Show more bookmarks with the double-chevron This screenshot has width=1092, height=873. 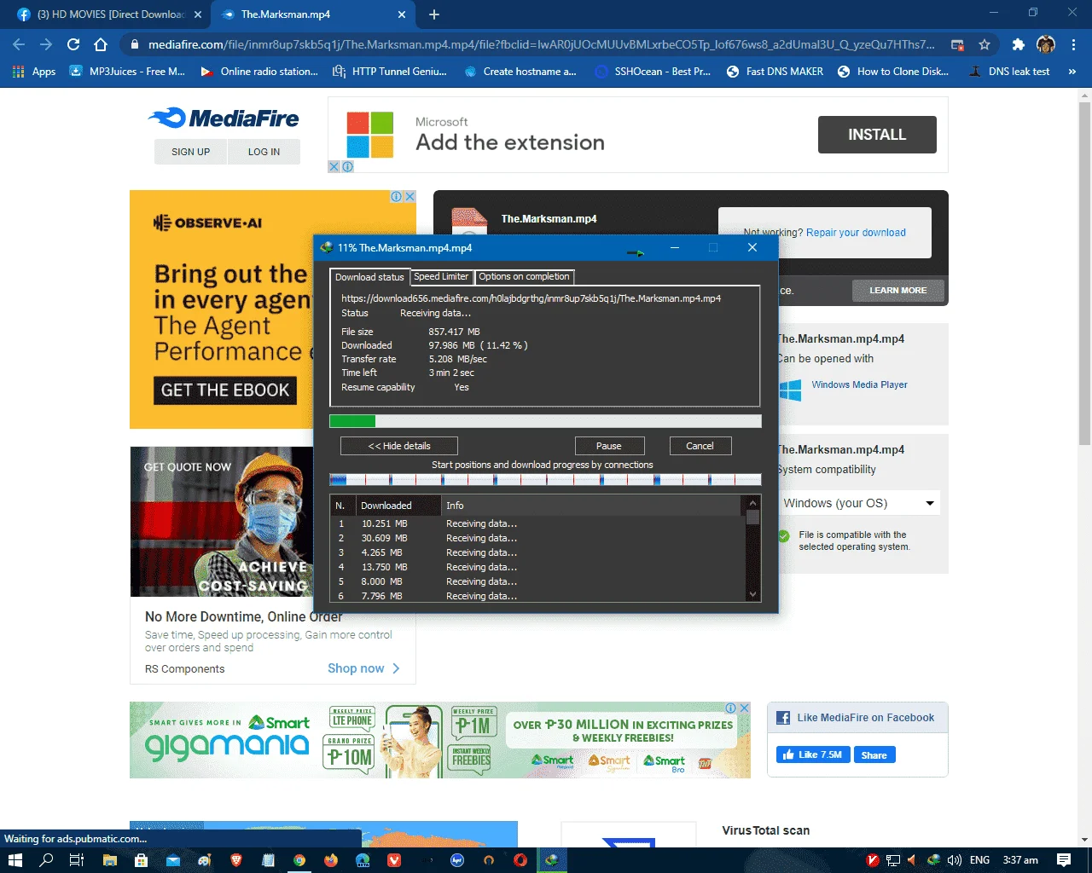pos(1072,72)
